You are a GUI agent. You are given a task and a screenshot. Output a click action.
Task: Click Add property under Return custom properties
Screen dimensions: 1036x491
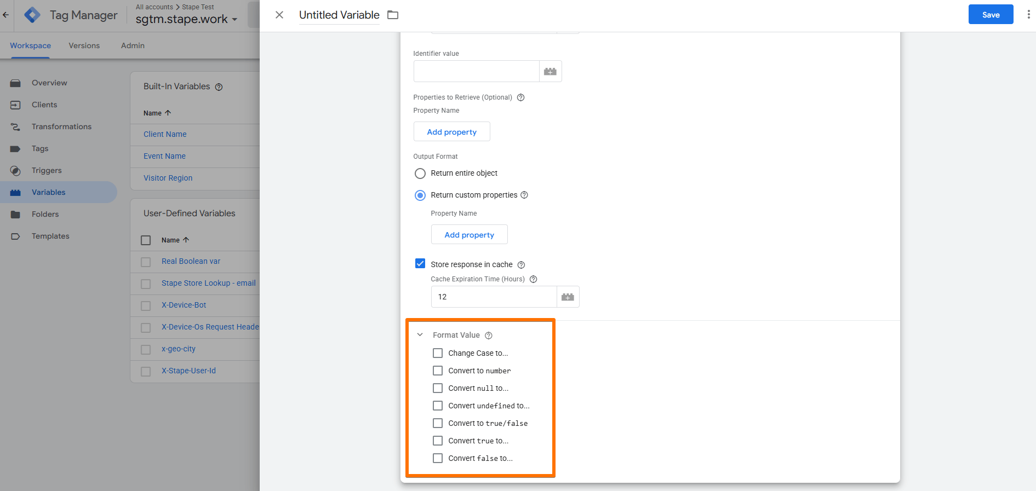point(470,235)
